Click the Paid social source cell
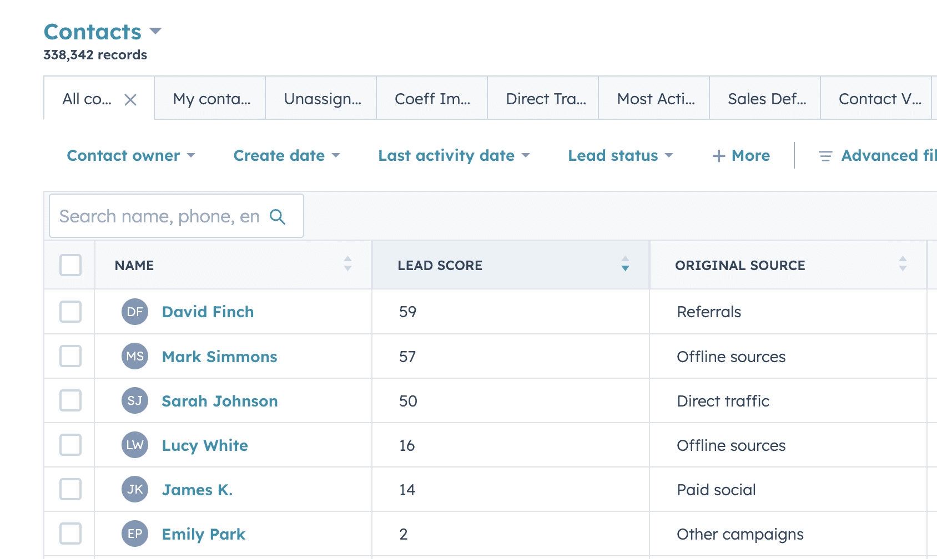 [x=716, y=490]
